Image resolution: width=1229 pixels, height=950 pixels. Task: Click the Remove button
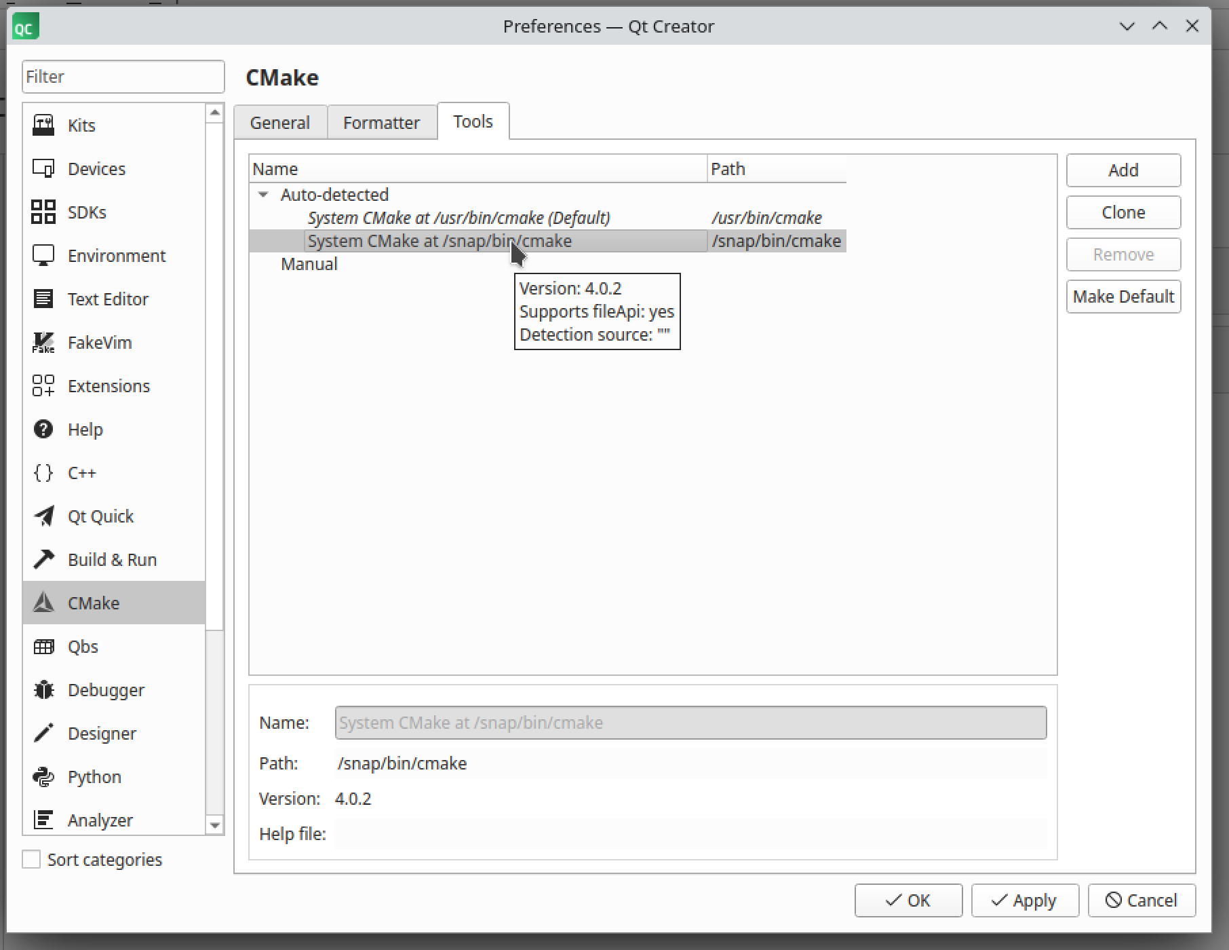pos(1123,254)
